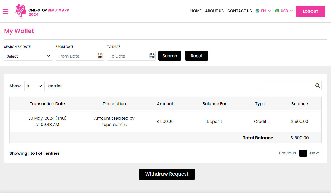Select page 1 in pagination
This screenshot has height=195, width=331.
pos(303,153)
